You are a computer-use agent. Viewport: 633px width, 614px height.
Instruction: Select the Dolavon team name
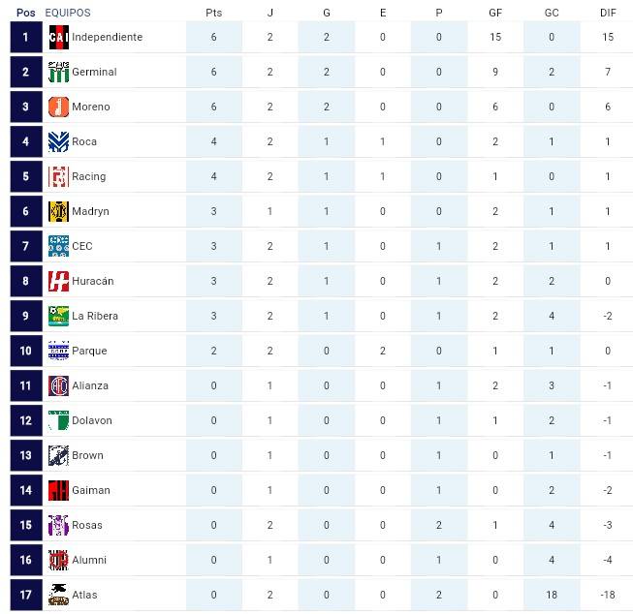92,420
